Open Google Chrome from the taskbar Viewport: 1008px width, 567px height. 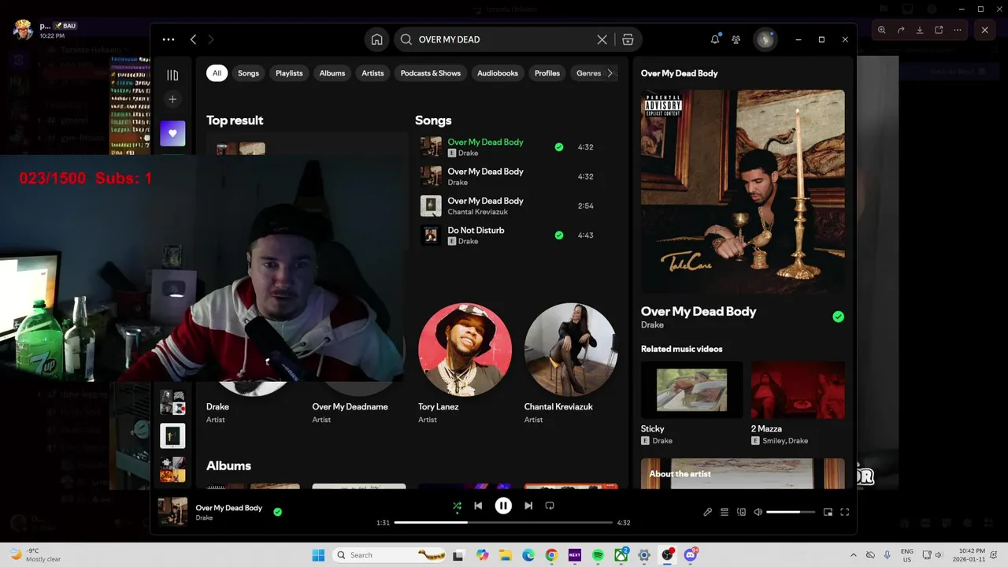[551, 555]
